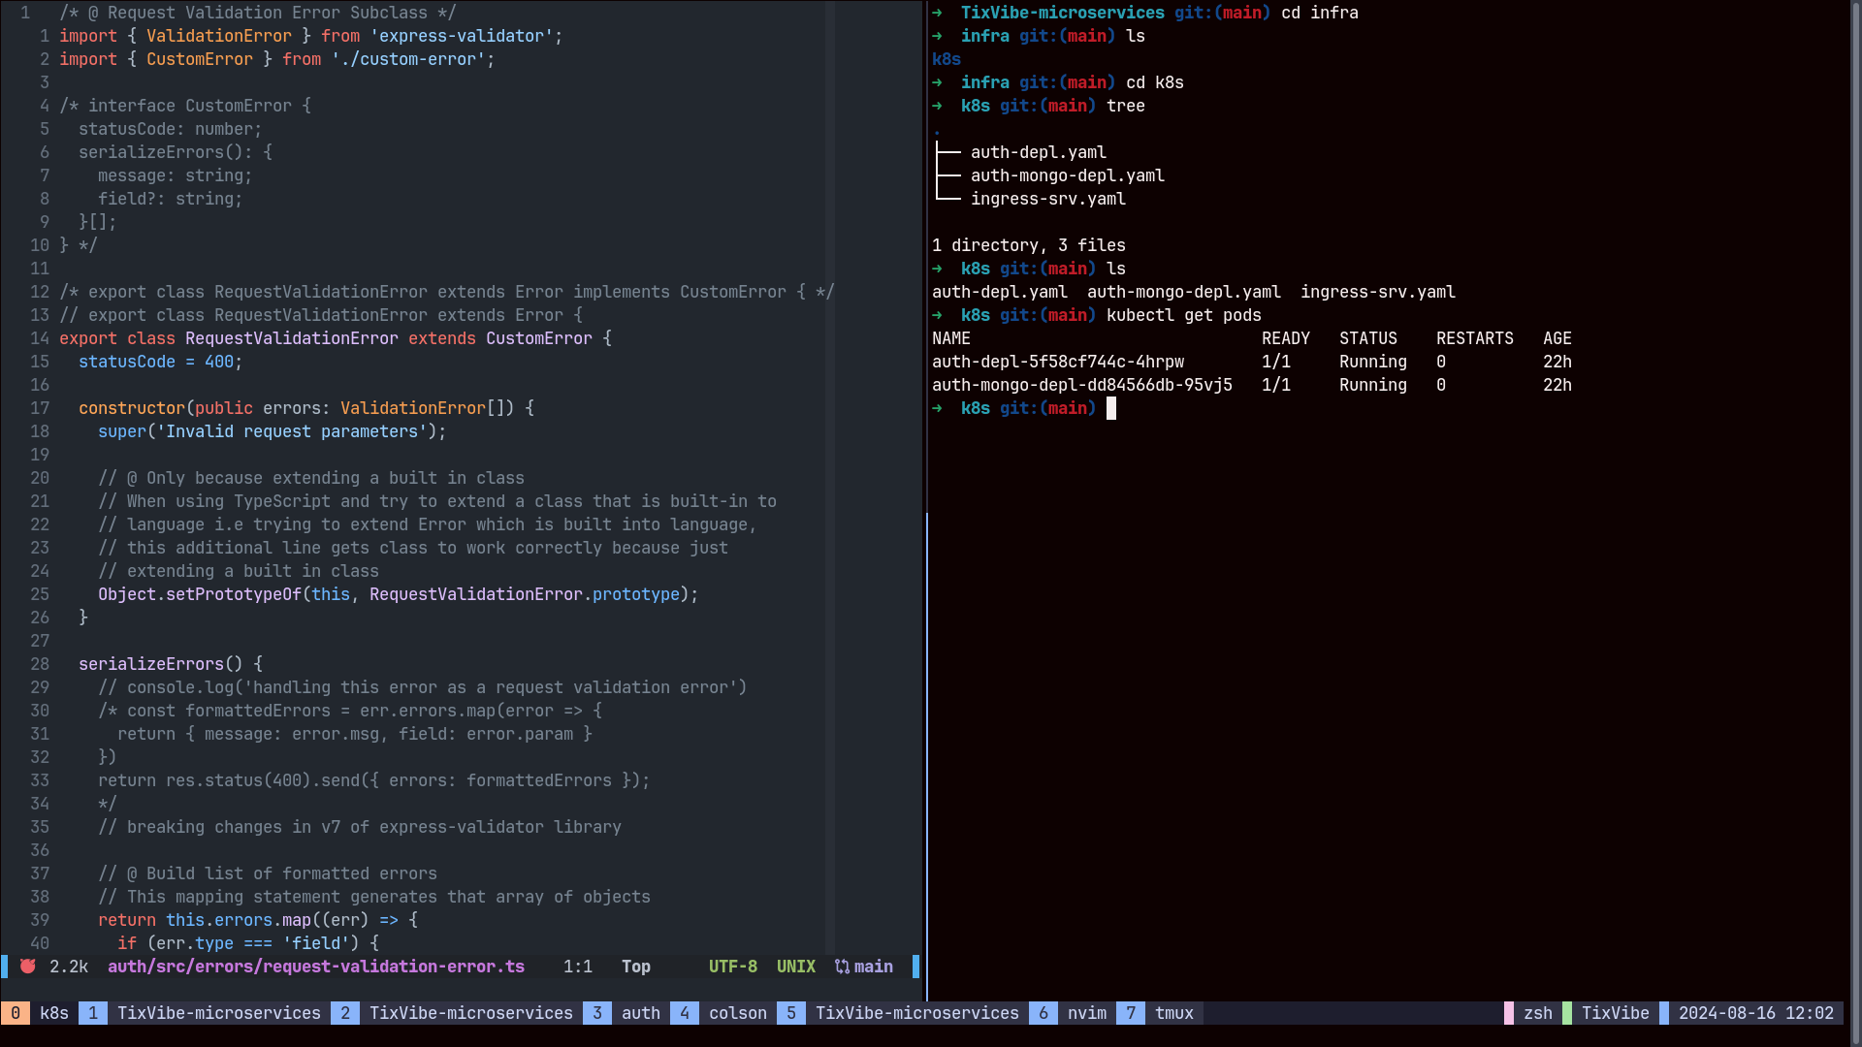Screen dimensions: 1862x1047
Task: Click the tree command in the terminal
Action: pos(1126,106)
